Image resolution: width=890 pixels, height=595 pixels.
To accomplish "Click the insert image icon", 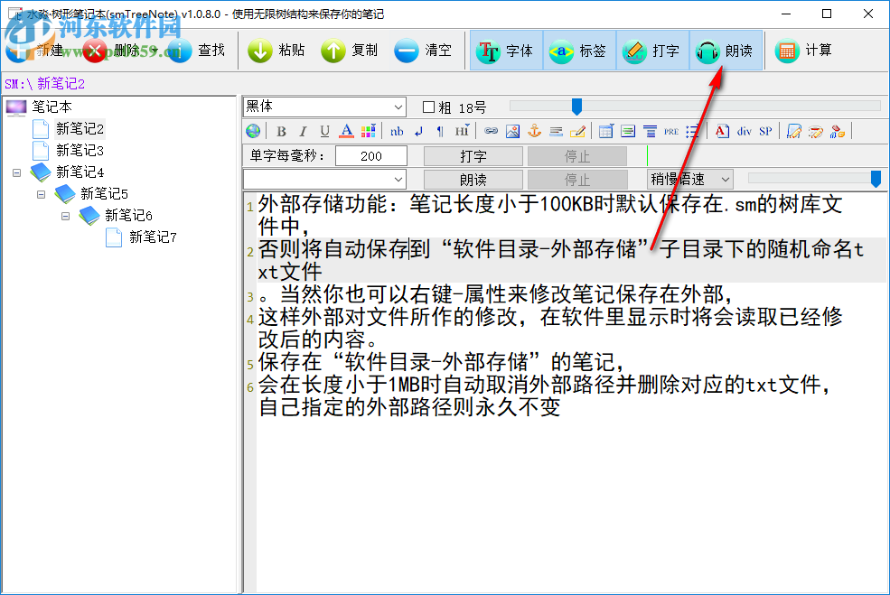I will pos(513,131).
